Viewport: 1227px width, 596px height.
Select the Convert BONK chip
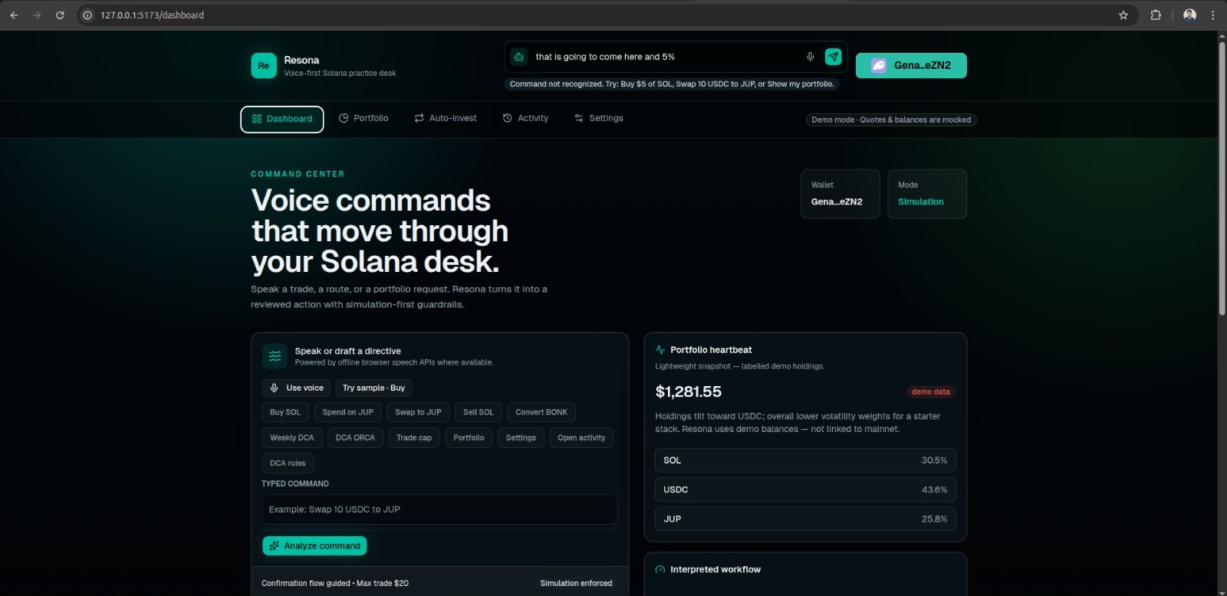(541, 413)
